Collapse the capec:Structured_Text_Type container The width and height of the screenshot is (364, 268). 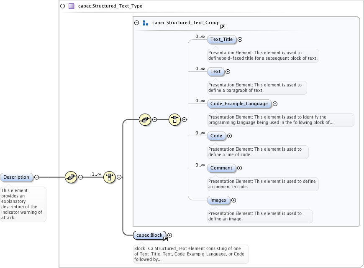63,6
